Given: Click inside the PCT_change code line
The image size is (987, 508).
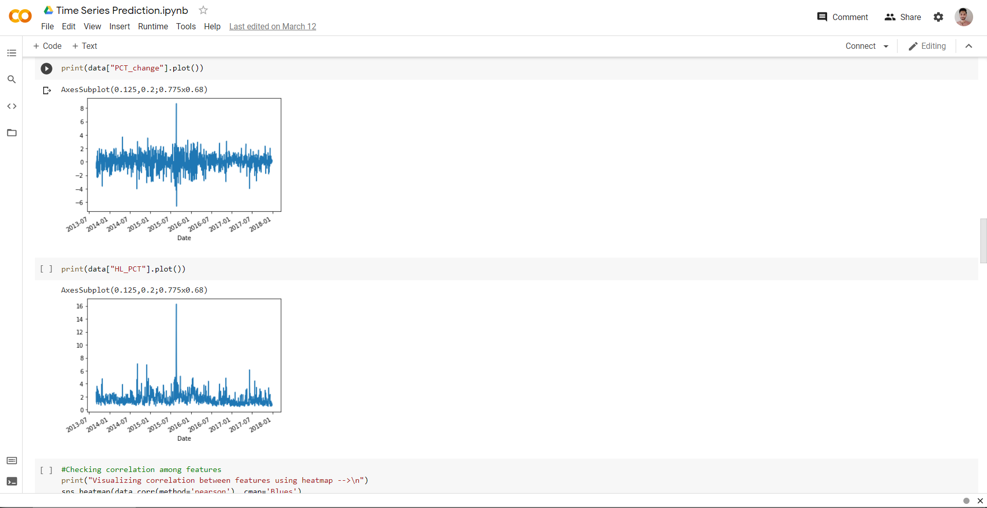Looking at the screenshot, I should (x=132, y=68).
